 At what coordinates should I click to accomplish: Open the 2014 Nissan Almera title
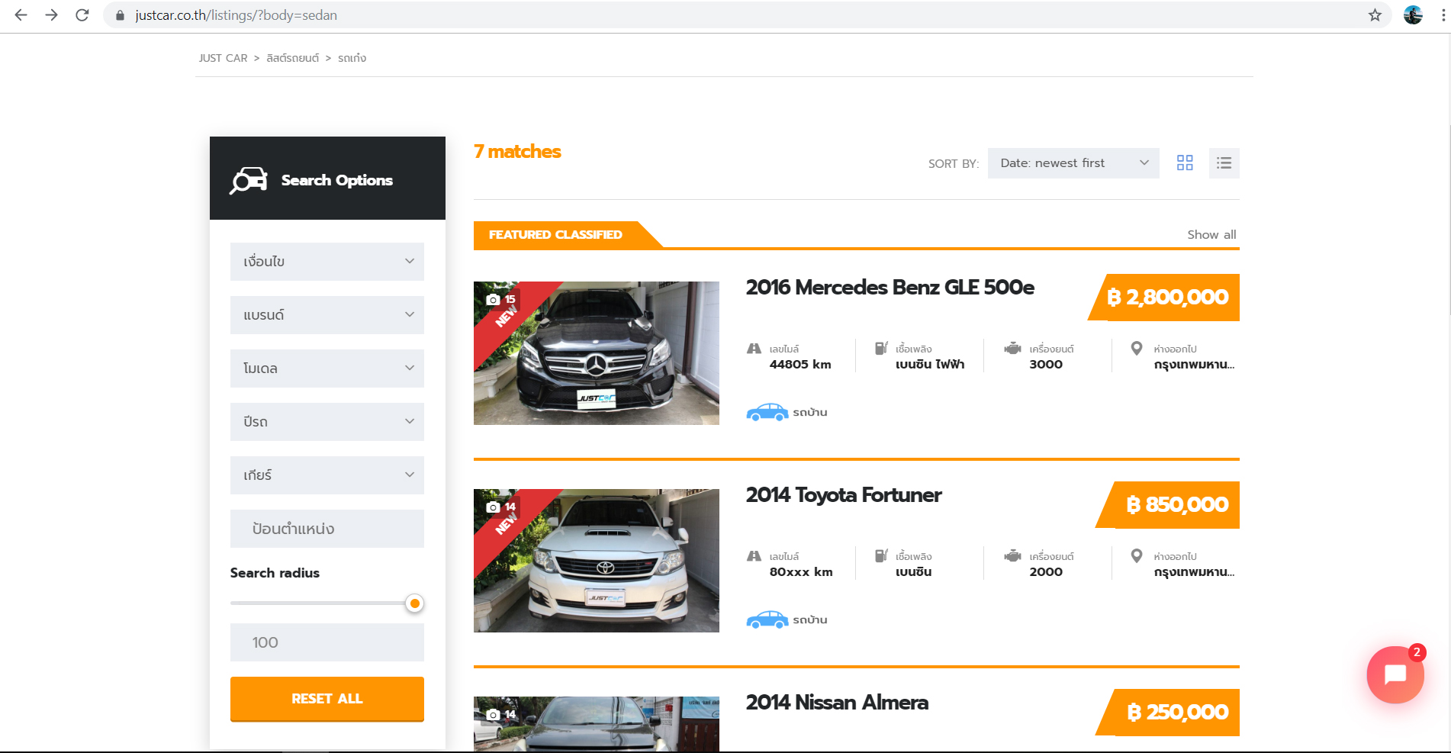pos(837,703)
